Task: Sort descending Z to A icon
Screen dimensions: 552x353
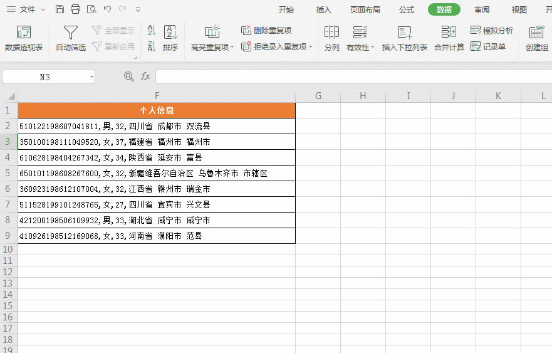Action: 152,46
